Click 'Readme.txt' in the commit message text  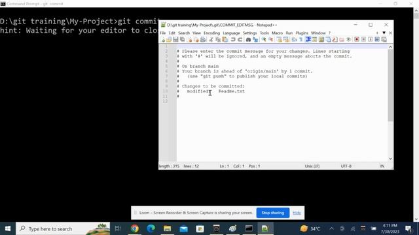coord(231,91)
